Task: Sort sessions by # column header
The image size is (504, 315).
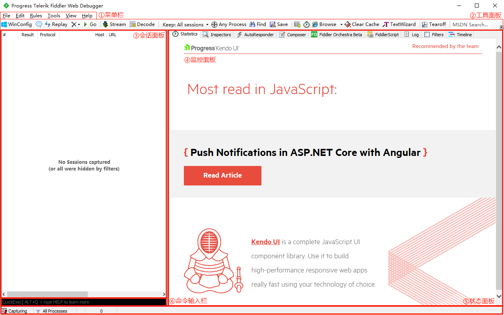Action: tap(9, 35)
